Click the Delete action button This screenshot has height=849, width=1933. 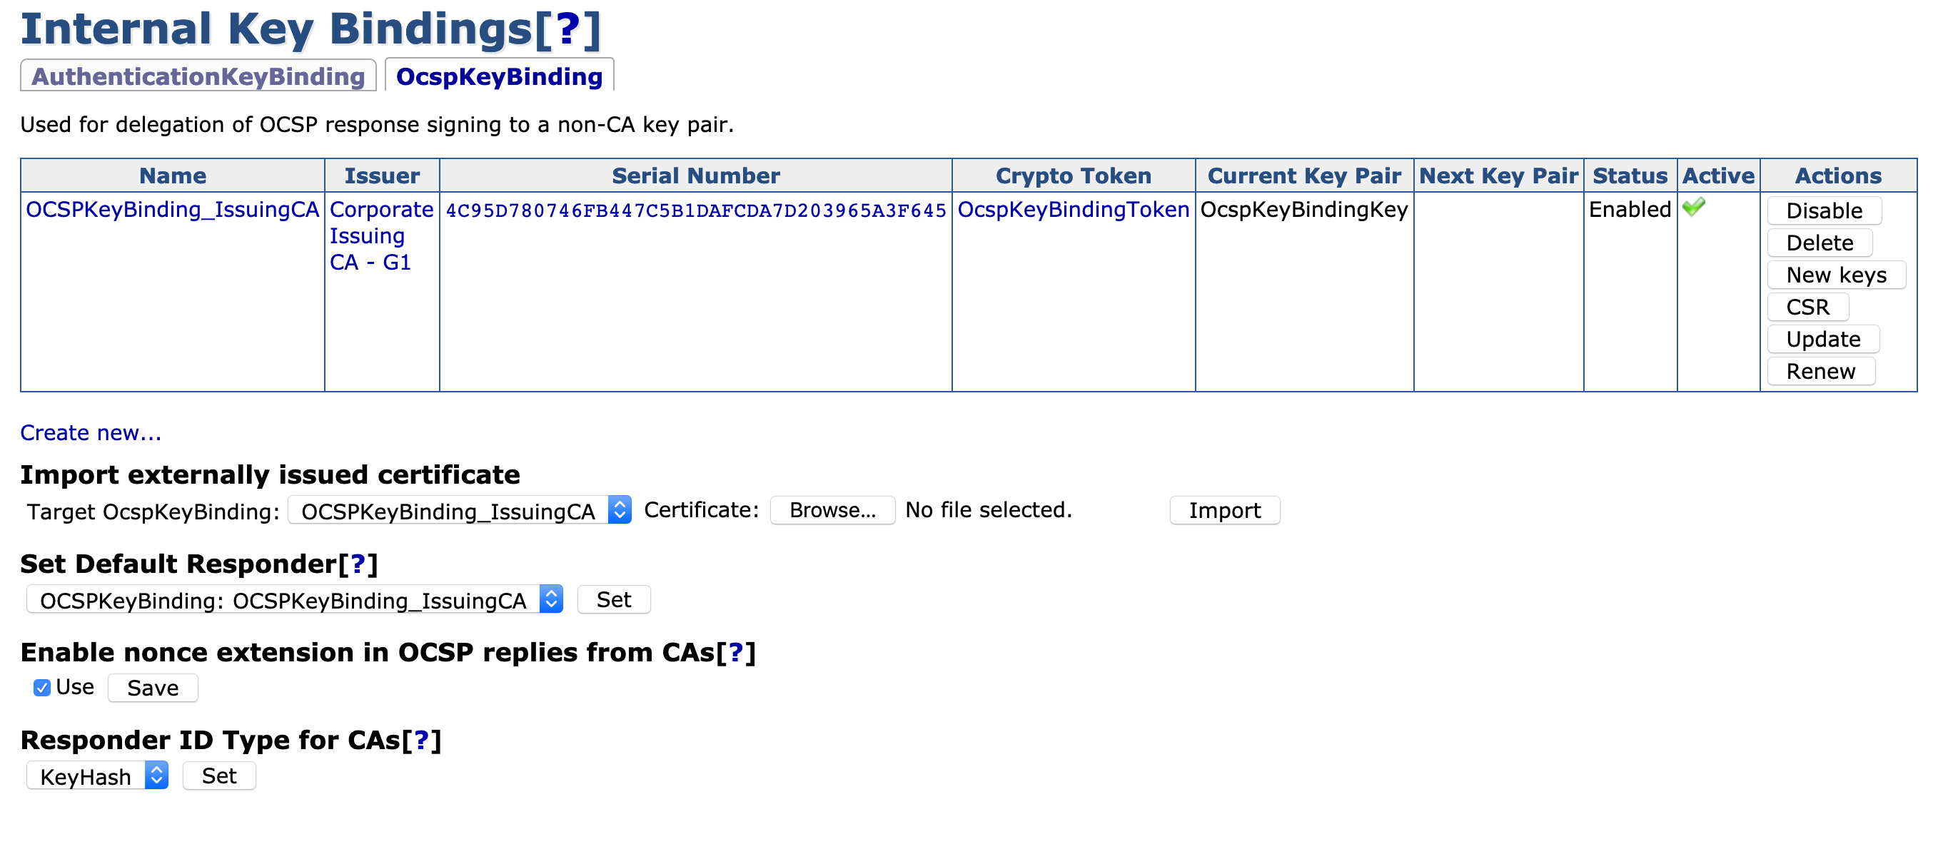coord(1819,243)
